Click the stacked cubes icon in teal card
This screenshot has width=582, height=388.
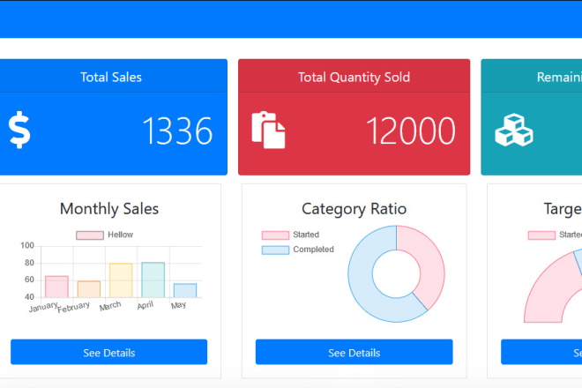(x=514, y=130)
